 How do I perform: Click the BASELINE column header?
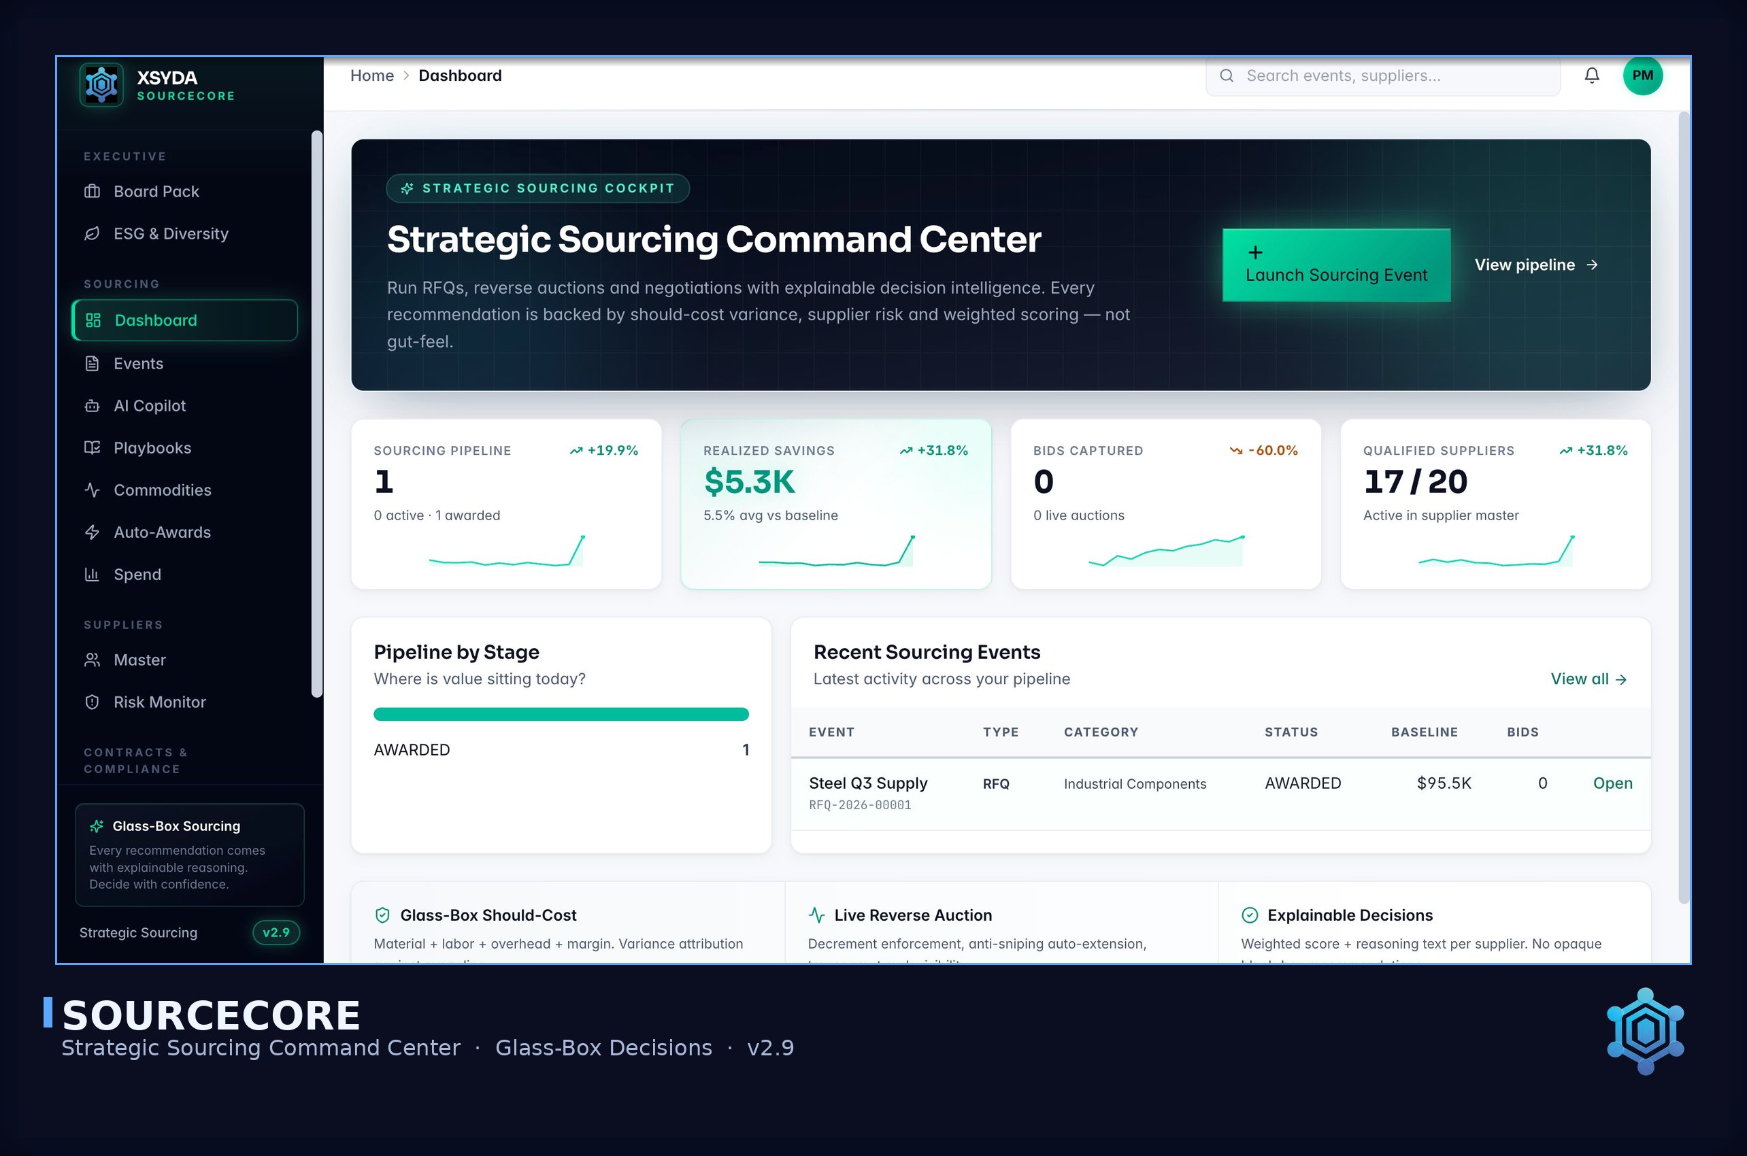1424,732
